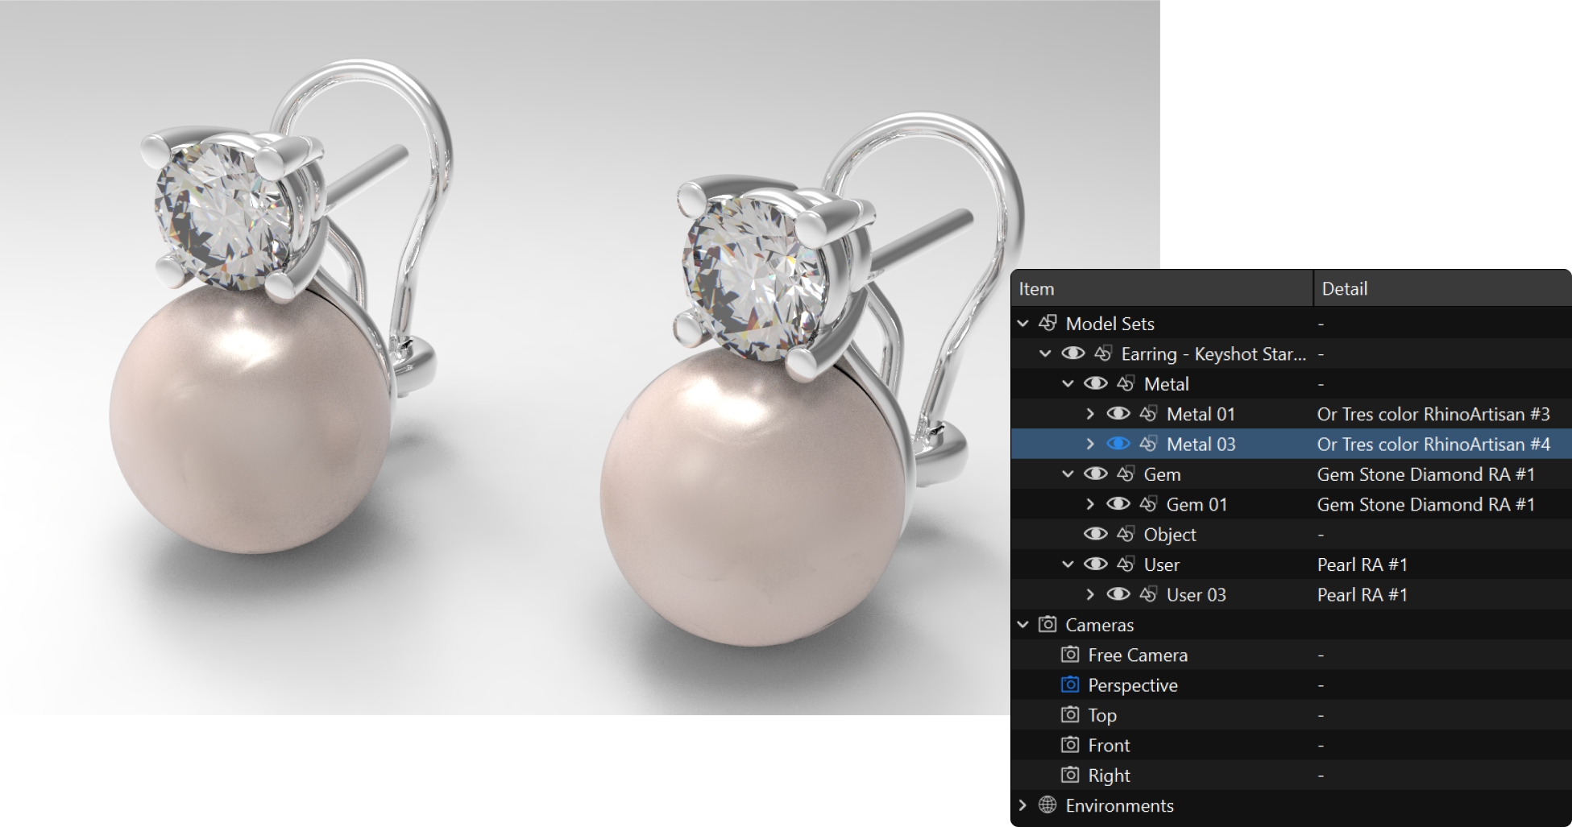Select the Object tree item
The width and height of the screenshot is (1572, 827).
click(x=1169, y=535)
